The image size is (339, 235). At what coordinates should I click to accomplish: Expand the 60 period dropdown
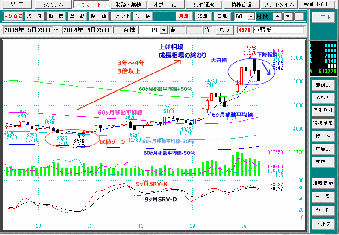coord(251,16)
